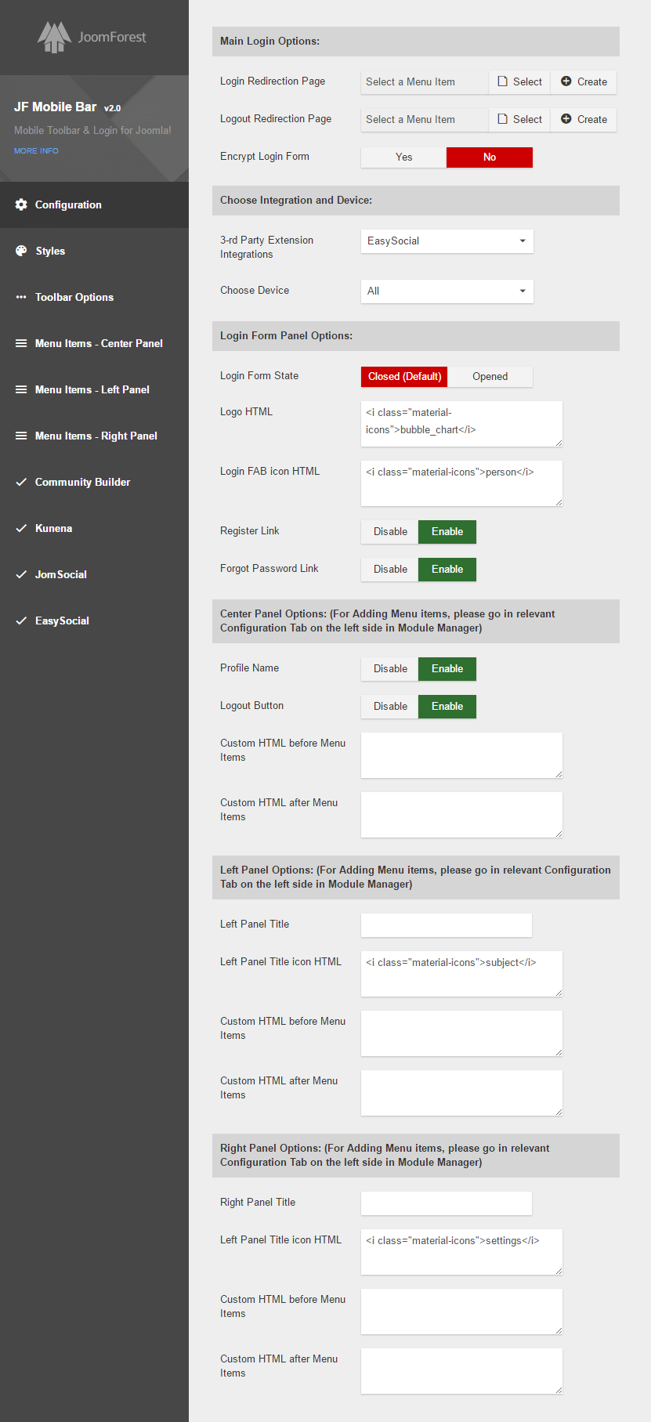This screenshot has height=1422, width=651.
Task: Open the 3-rd Party Extension Integrations dropdown
Action: tap(447, 241)
